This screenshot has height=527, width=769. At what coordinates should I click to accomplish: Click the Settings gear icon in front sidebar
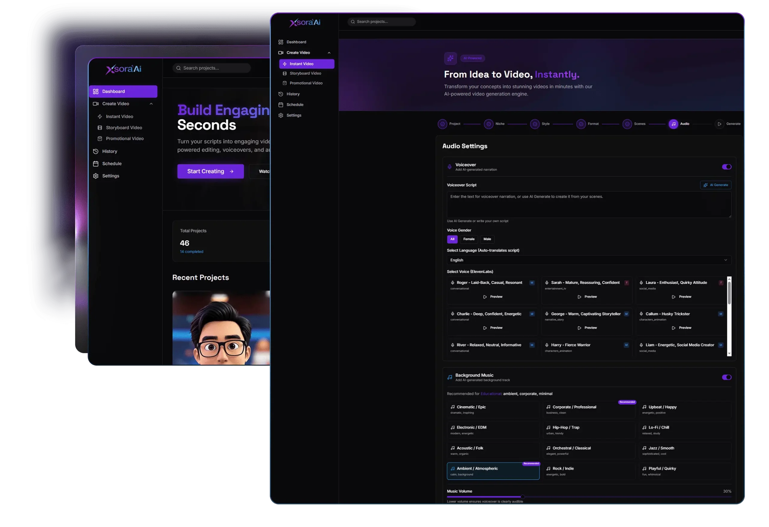click(x=281, y=115)
